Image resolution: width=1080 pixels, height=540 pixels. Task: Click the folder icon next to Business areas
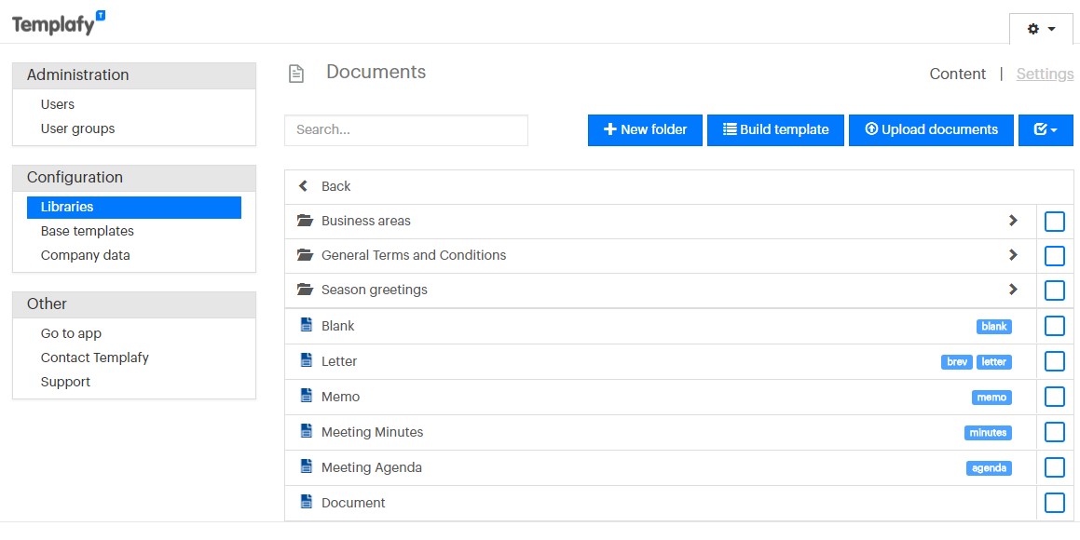coord(305,221)
